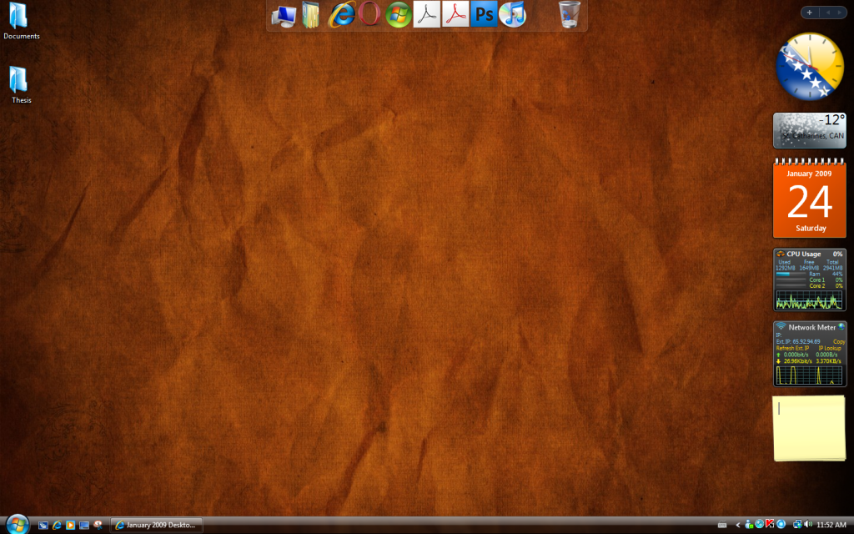Click IP Lookup in Network Meter
The image size is (854, 534).
[830, 348]
